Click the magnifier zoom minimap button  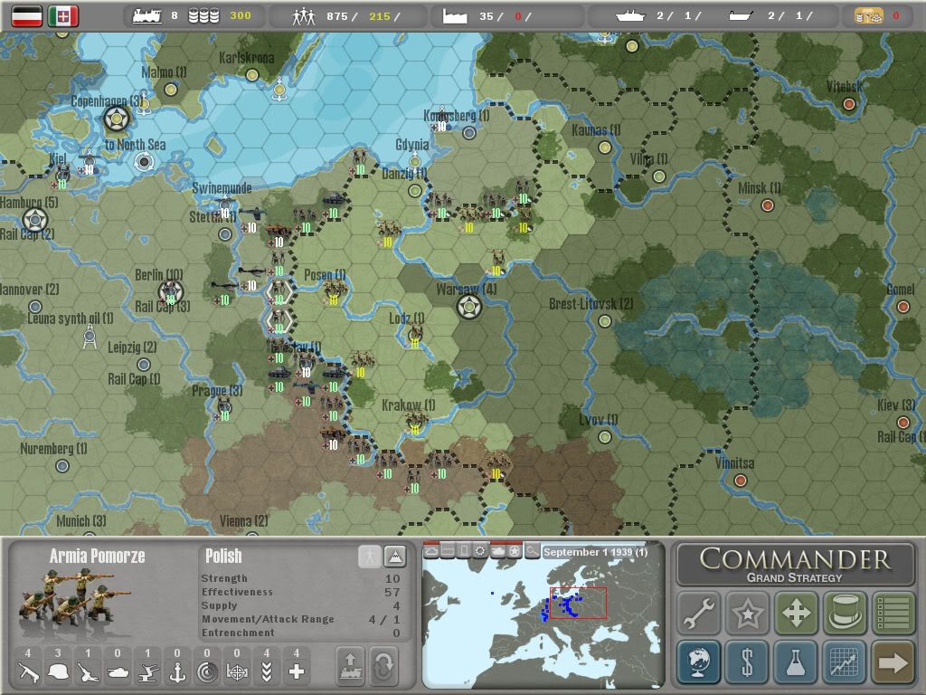pos(532,551)
